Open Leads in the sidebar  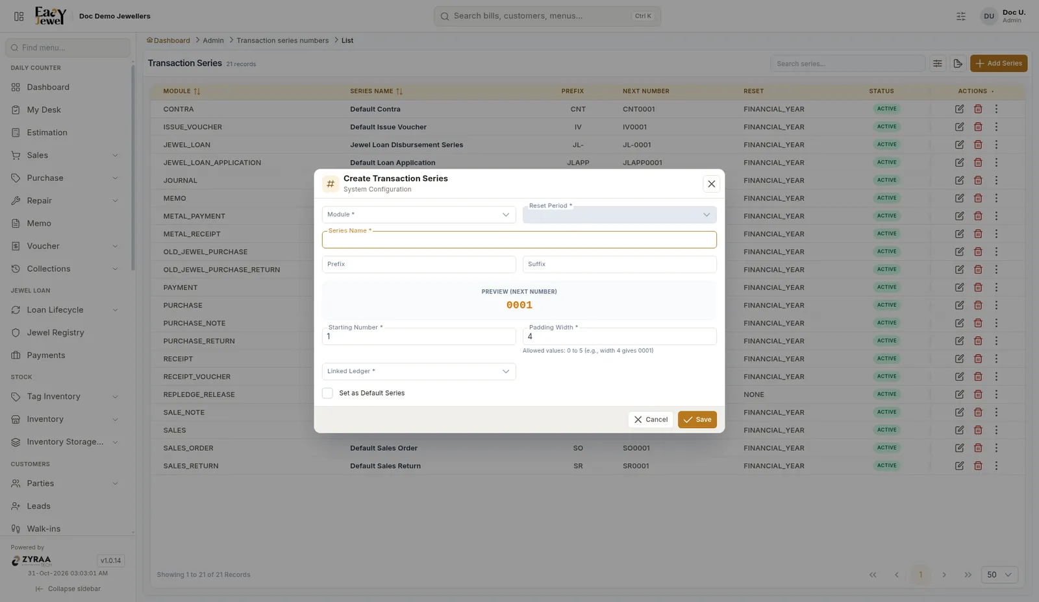(x=66, y=507)
